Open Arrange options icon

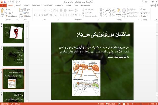click(x=119, y=11)
